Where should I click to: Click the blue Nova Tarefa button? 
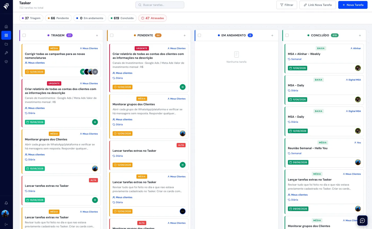coord(353,5)
